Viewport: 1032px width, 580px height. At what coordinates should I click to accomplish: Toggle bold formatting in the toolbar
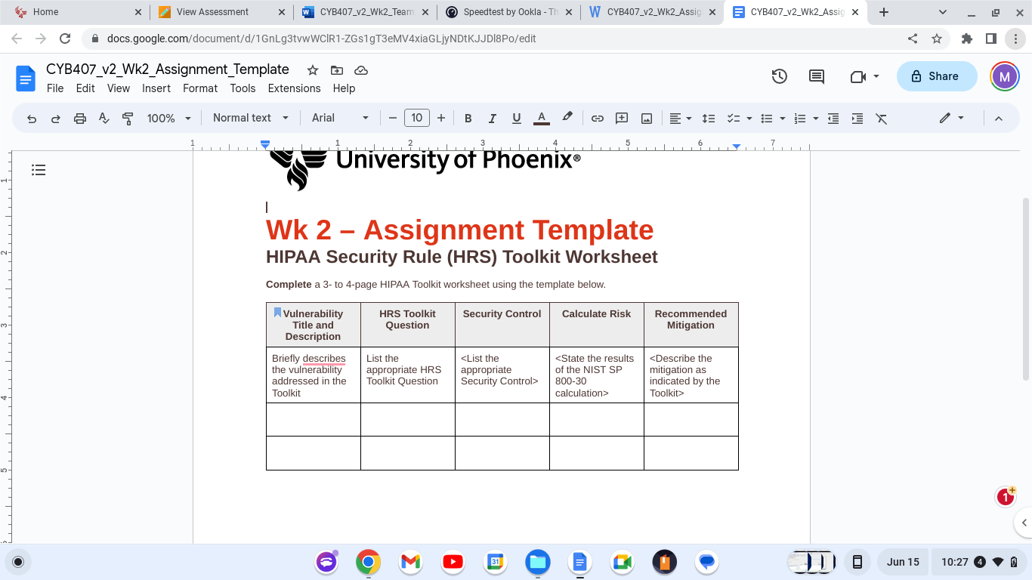click(x=468, y=118)
